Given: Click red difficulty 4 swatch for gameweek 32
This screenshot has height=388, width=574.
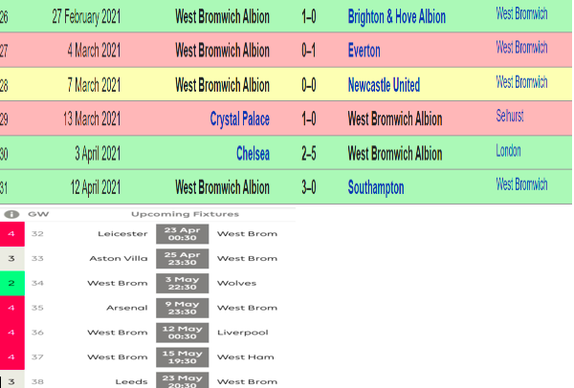Looking at the screenshot, I should 12,234.
